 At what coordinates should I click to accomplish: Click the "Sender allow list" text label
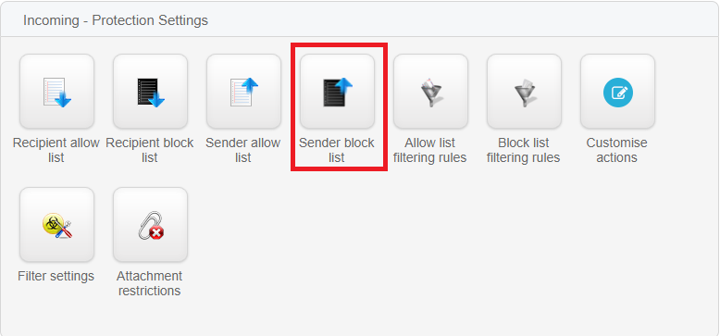(242, 150)
